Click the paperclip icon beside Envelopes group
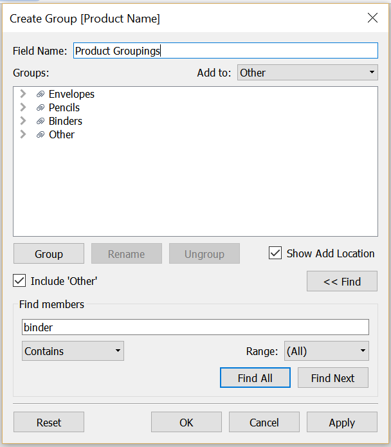Screen dimensions: 391x447 click(41, 95)
